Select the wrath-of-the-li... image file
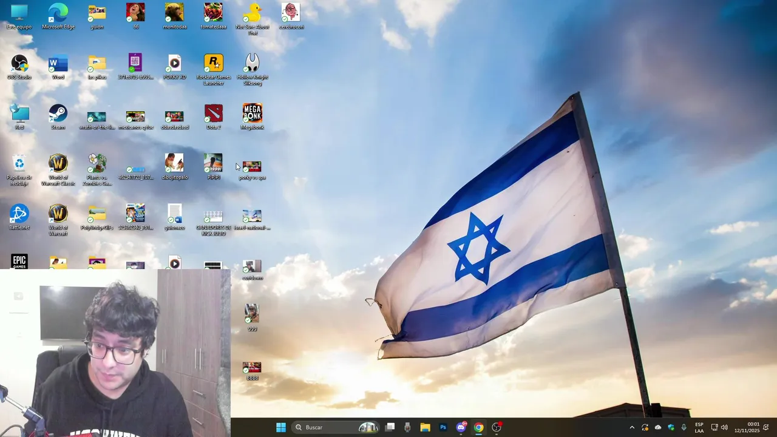The width and height of the screenshot is (777, 437). (x=97, y=119)
